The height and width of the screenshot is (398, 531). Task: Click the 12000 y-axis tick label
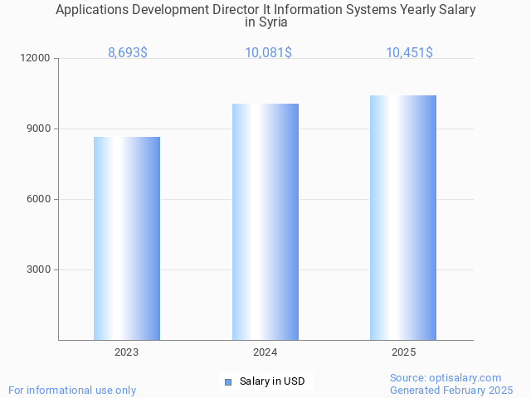(37, 59)
